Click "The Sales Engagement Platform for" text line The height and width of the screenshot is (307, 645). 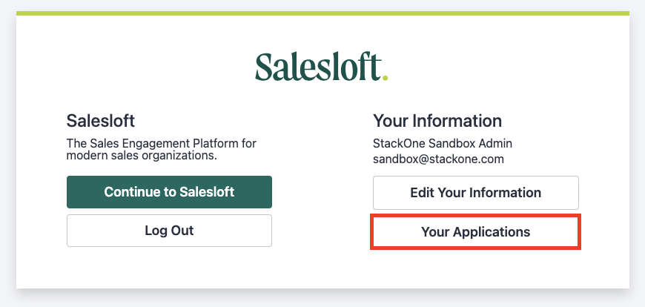pyautogui.click(x=162, y=144)
